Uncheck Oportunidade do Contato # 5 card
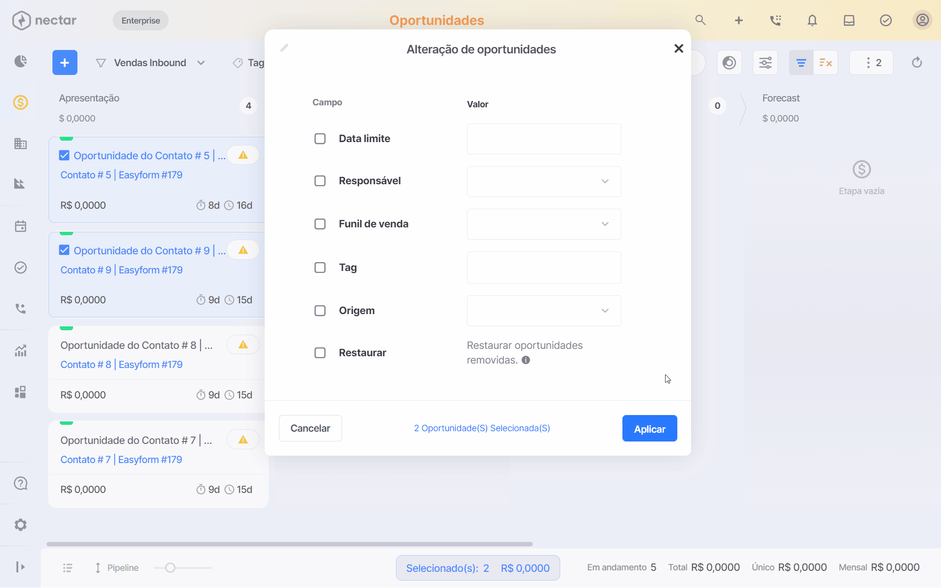The width and height of the screenshot is (941, 588). pos(64,155)
